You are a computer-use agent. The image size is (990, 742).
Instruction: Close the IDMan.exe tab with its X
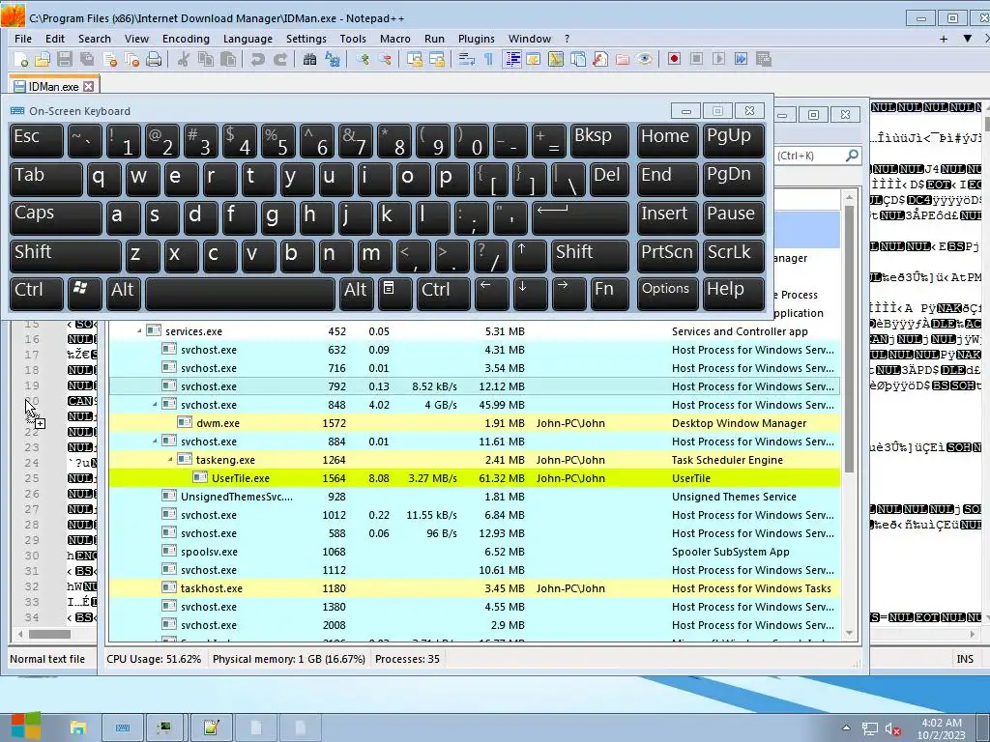click(88, 86)
